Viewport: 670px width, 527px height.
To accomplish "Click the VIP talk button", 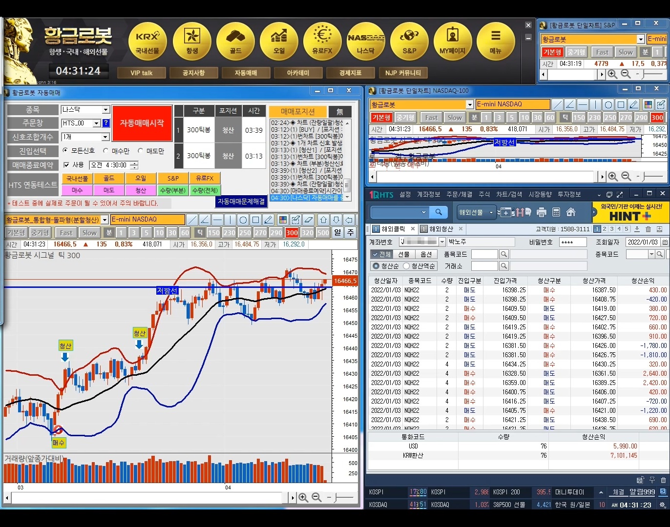I will [141, 73].
